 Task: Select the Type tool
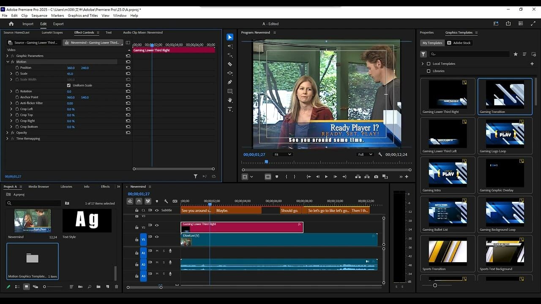coord(230,109)
